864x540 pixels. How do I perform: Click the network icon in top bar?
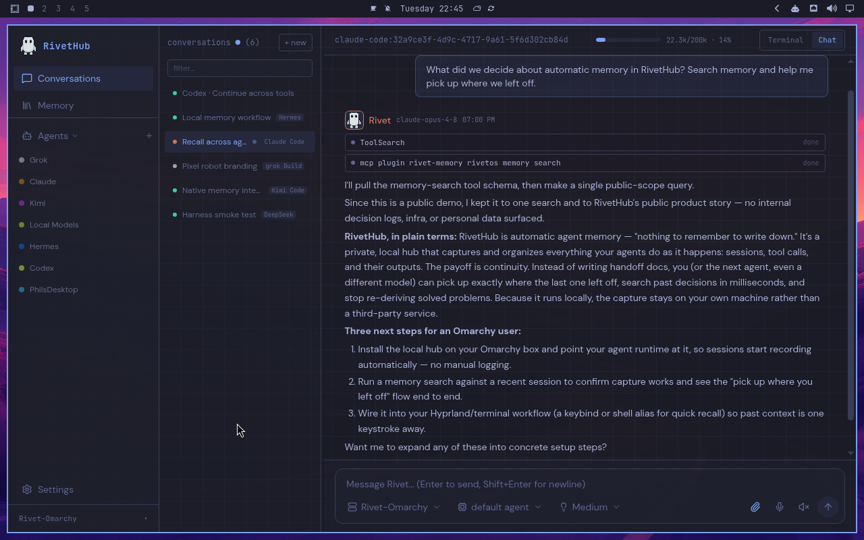point(813,9)
